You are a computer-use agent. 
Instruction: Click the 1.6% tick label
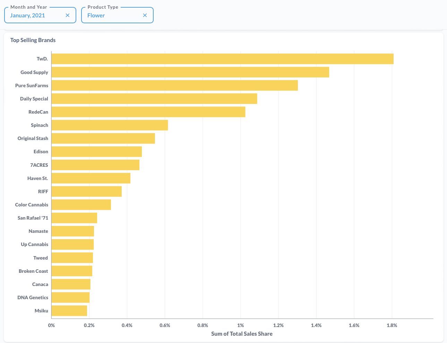(354, 325)
